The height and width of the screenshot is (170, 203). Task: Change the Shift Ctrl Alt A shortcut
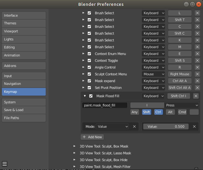(x=180, y=88)
